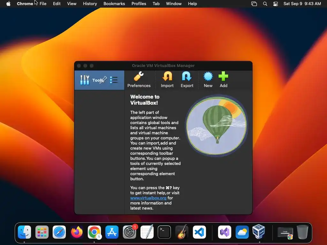327x245 pixels.
Task: Open Finder from the Dock
Action: pyautogui.click(x=24, y=232)
